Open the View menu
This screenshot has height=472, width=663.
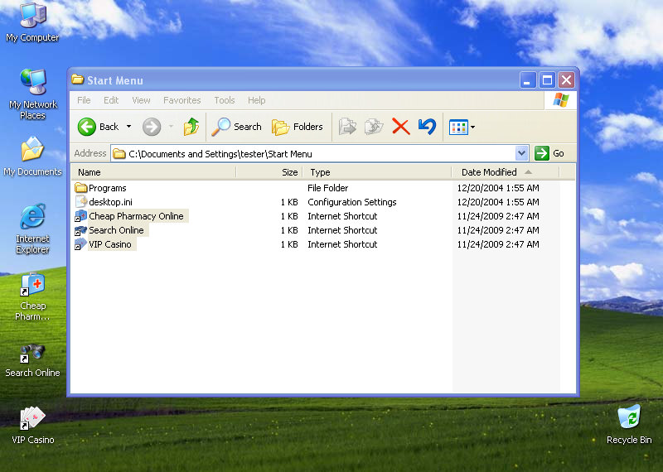coord(141,100)
